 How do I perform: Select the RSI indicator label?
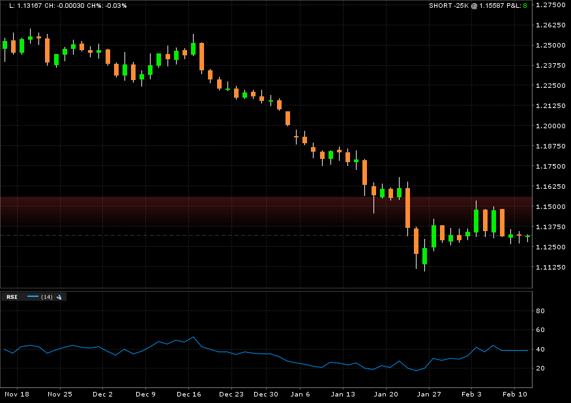(x=12, y=297)
